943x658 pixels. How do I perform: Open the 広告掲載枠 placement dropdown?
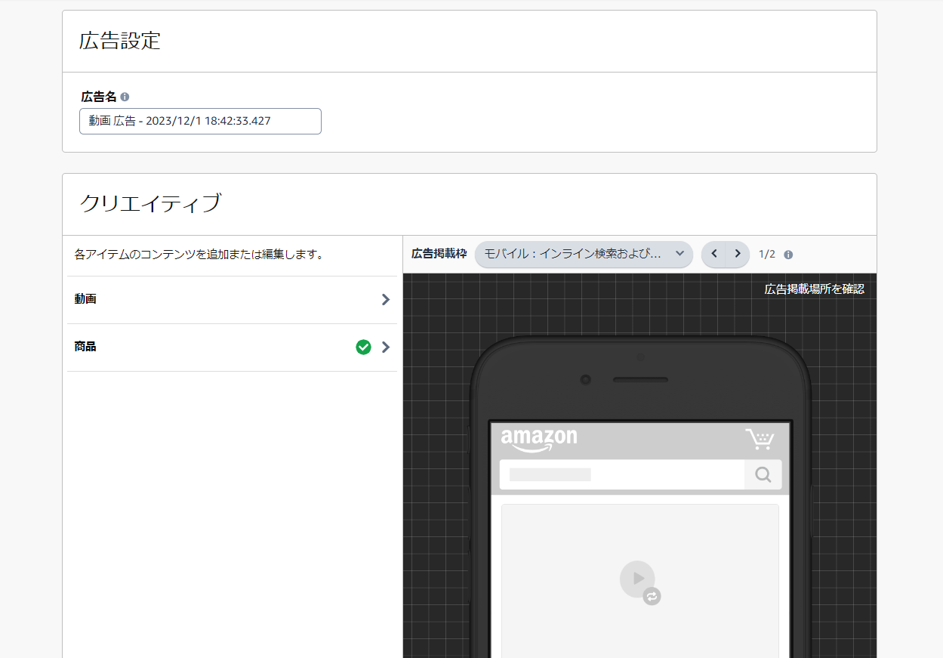click(584, 254)
